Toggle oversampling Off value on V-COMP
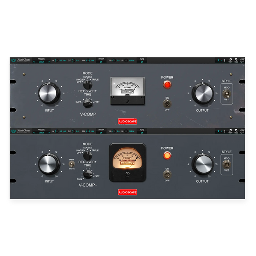 point(101,62)
